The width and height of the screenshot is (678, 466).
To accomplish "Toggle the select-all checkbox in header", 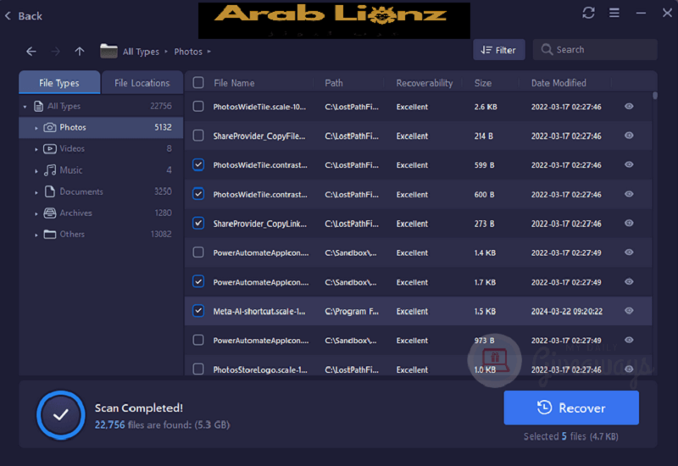I will point(198,82).
